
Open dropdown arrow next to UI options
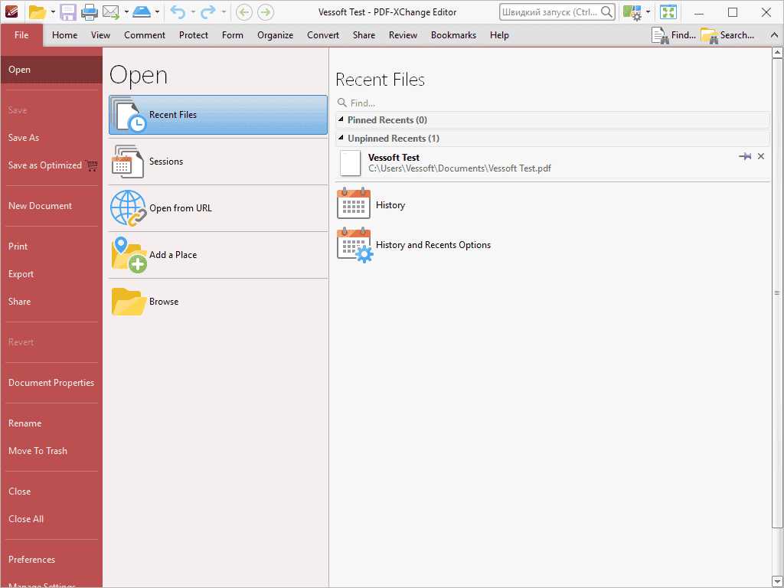pos(648,12)
